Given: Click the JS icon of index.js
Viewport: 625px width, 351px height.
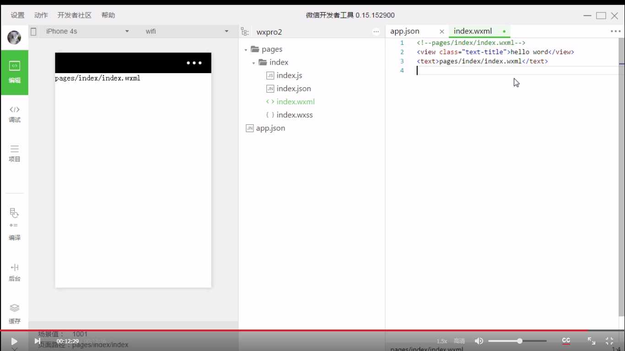Looking at the screenshot, I should click(270, 75).
